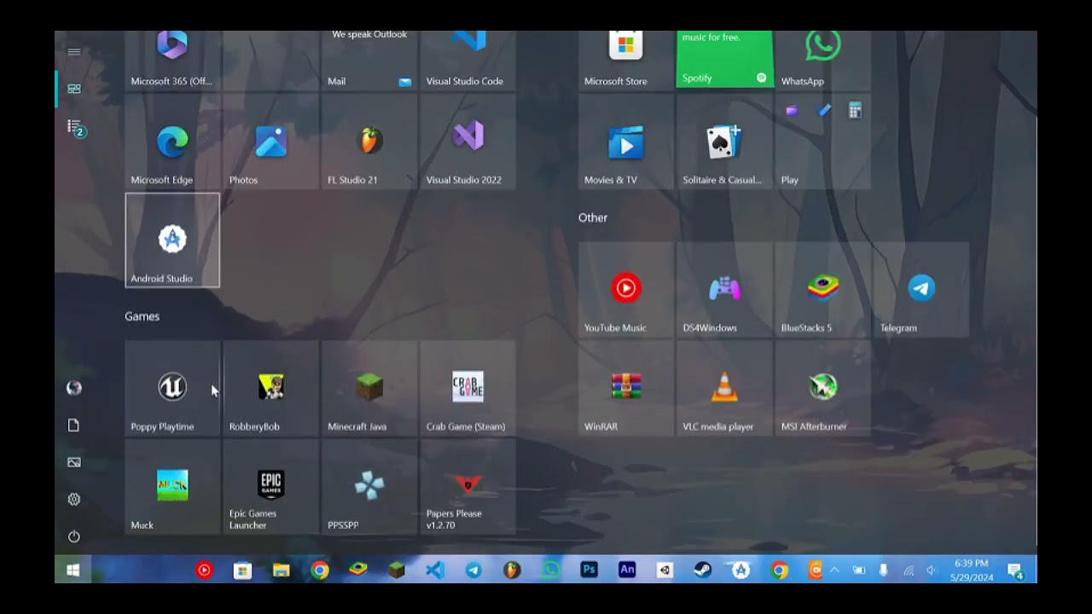Open Documents from Start sidebar
The height and width of the screenshot is (614, 1092).
point(74,426)
